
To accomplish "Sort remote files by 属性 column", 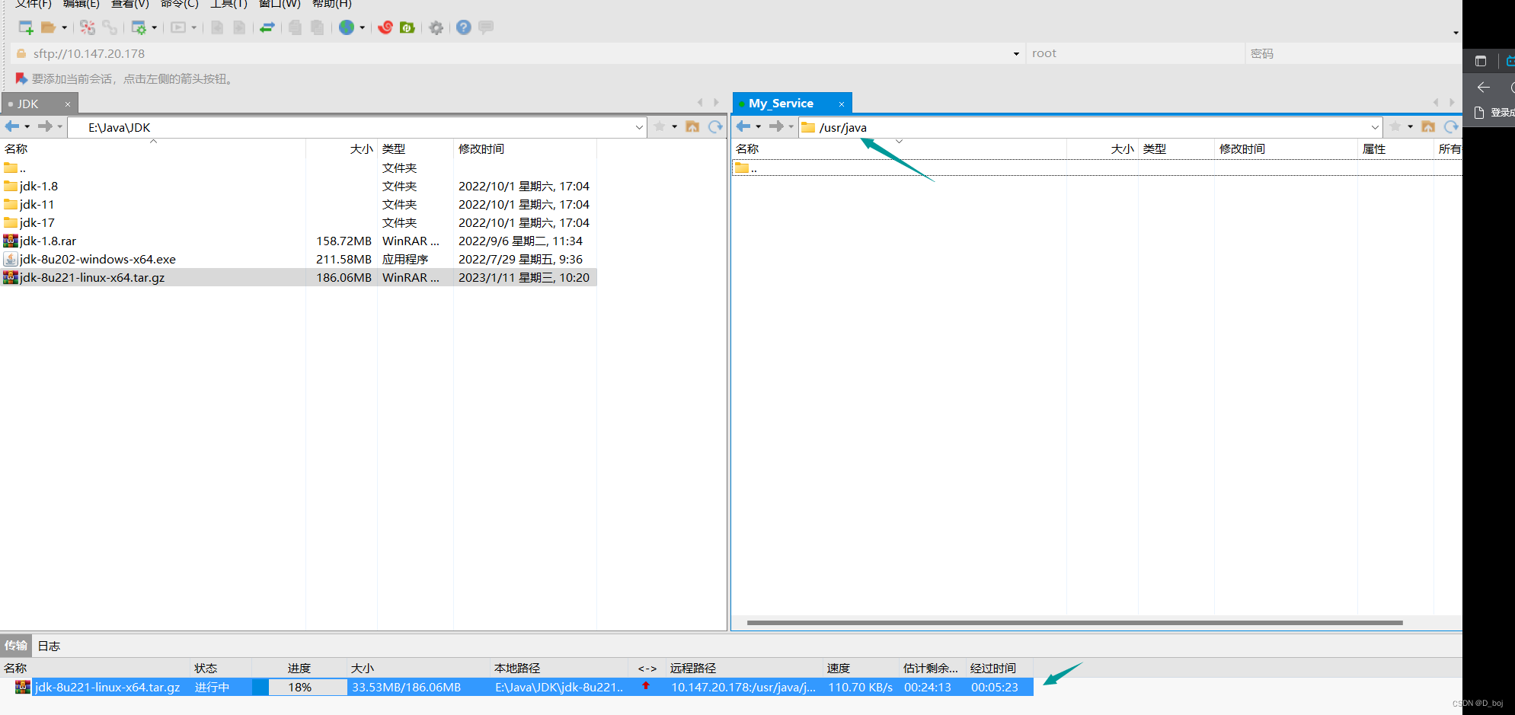I will [x=1374, y=148].
